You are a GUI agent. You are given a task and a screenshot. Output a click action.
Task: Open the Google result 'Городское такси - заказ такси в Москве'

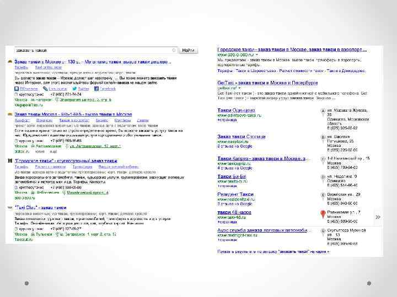[x=292, y=50]
